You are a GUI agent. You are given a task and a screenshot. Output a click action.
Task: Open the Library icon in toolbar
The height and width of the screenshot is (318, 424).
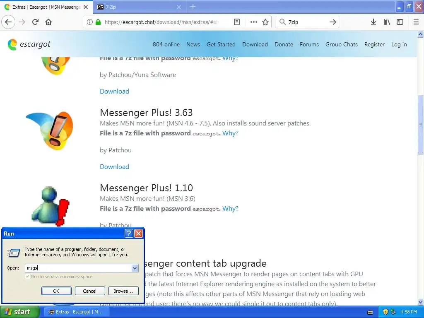click(x=387, y=22)
